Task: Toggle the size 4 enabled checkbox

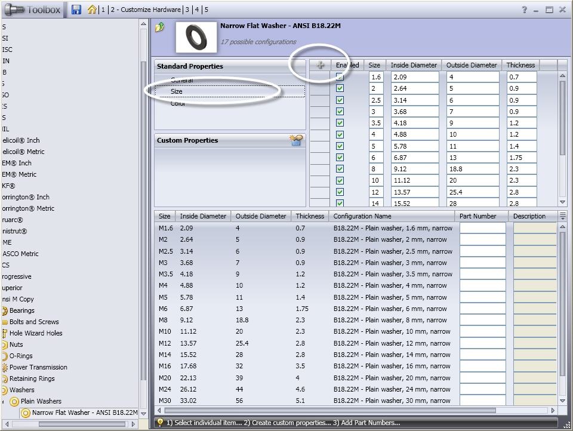Action: tap(340, 134)
